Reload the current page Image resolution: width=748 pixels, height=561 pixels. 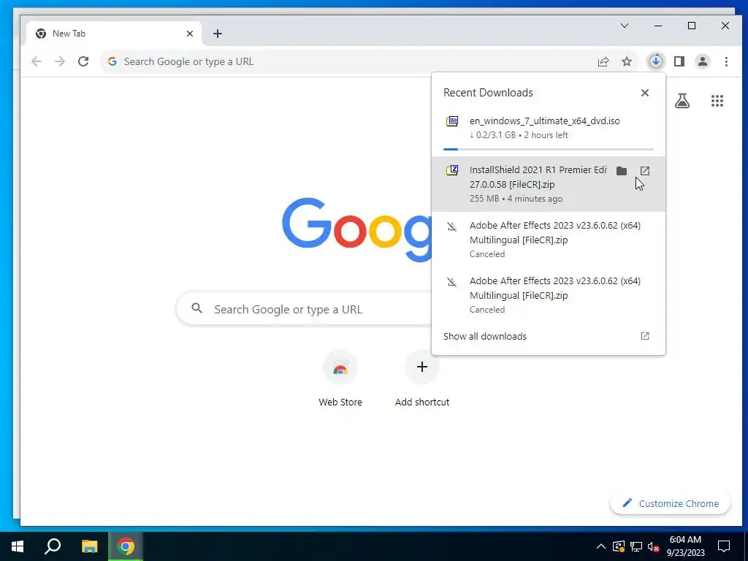click(83, 61)
